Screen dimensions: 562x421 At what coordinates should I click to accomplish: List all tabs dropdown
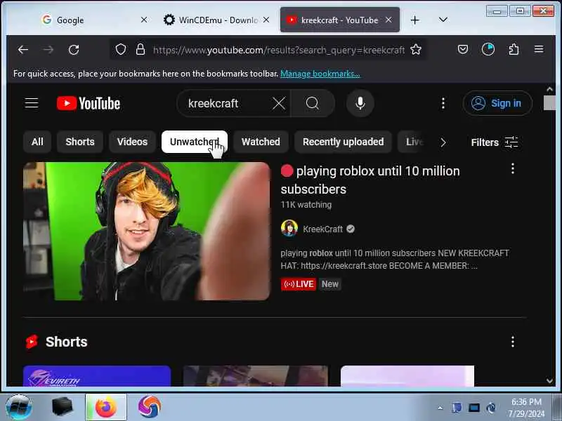(x=443, y=20)
